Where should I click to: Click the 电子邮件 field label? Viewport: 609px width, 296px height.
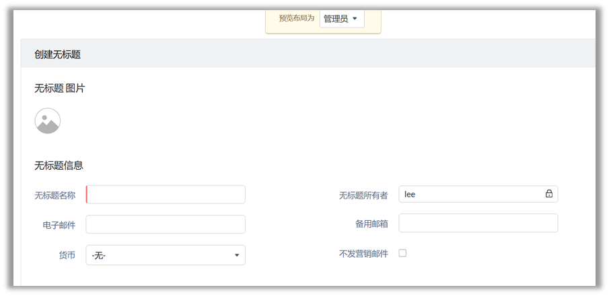[59, 225]
